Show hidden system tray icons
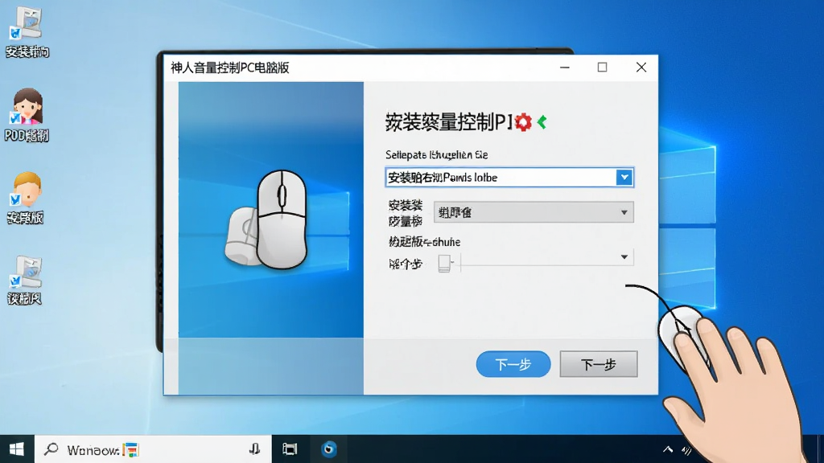This screenshot has height=463, width=824. click(667, 449)
